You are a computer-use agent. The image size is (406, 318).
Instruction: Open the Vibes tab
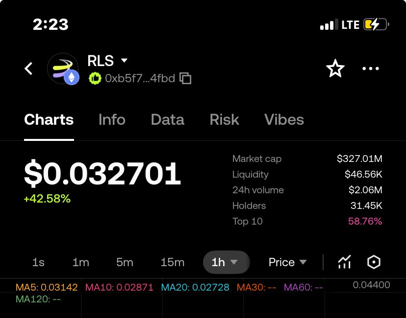coord(284,119)
